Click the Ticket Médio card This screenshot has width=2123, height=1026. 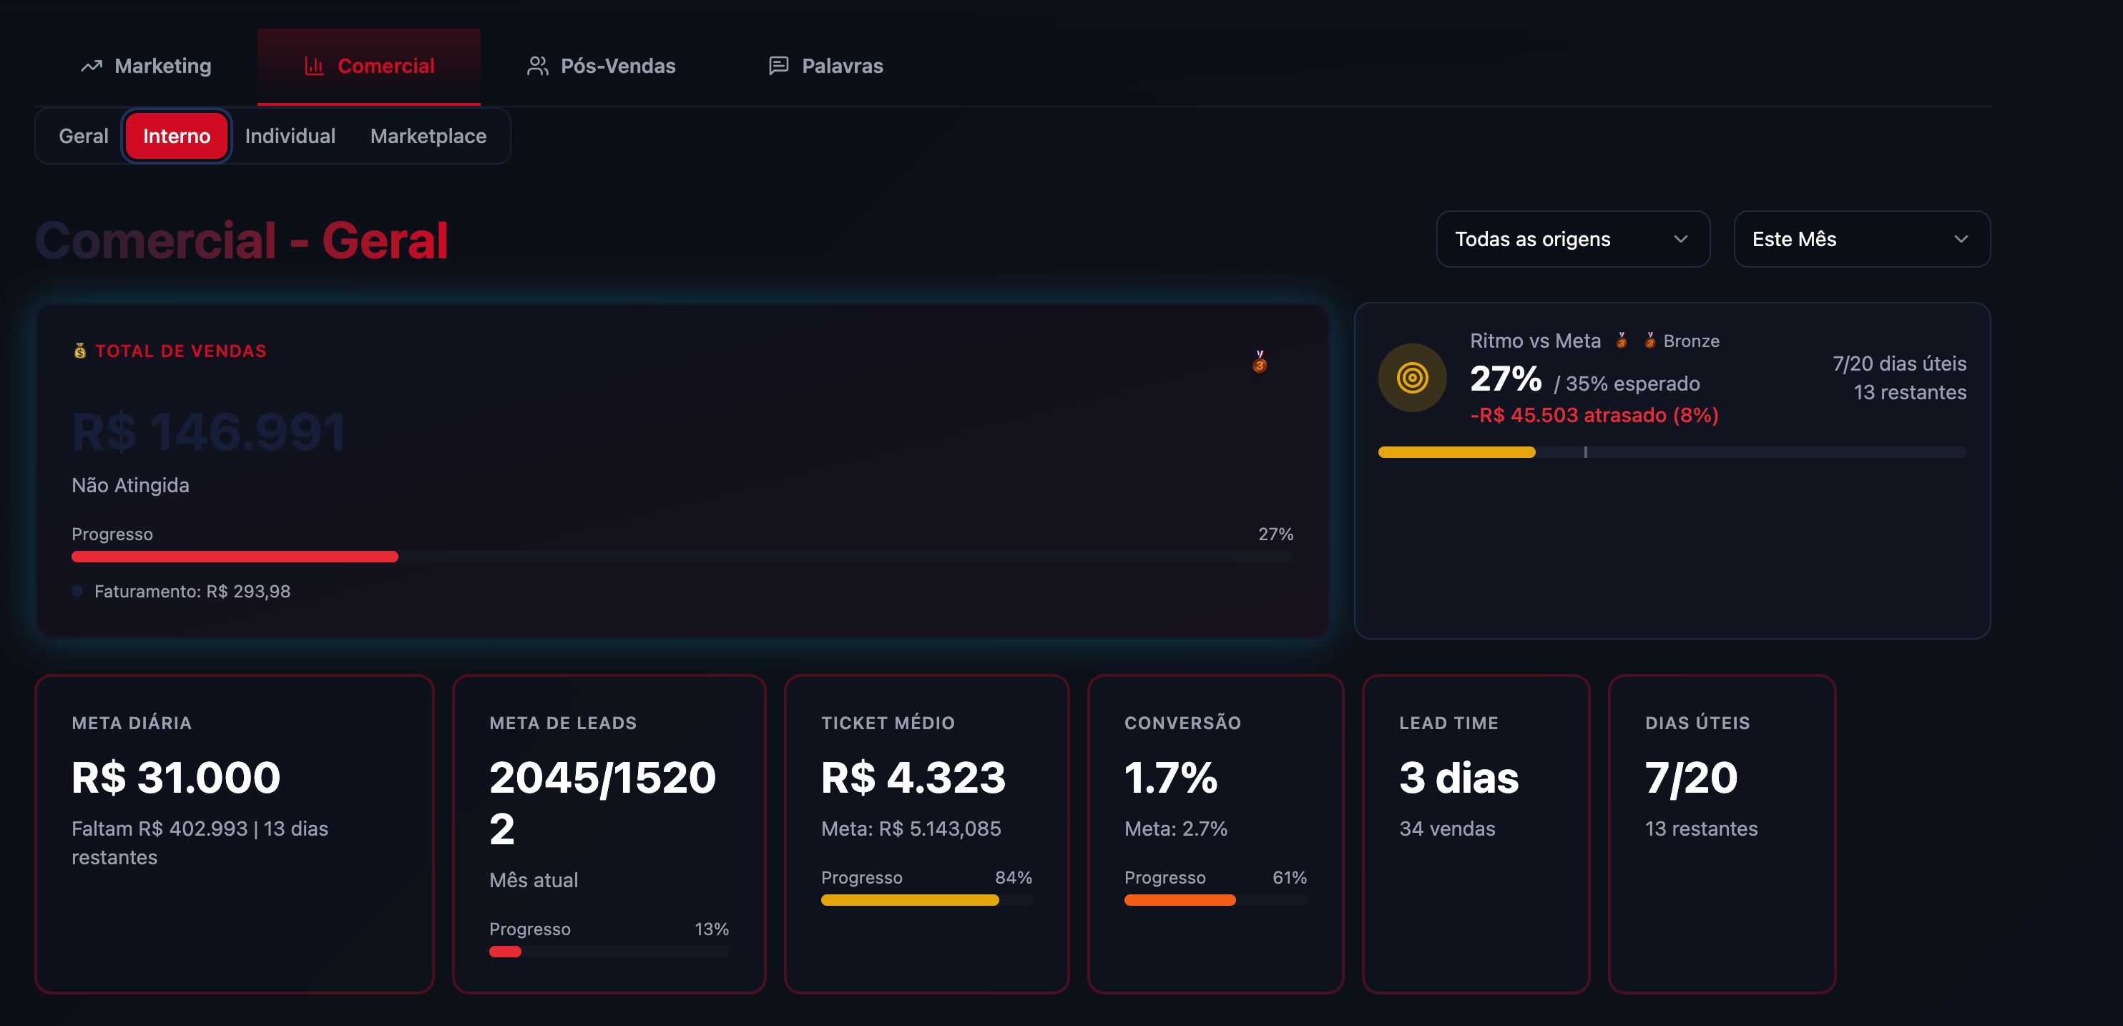point(926,835)
